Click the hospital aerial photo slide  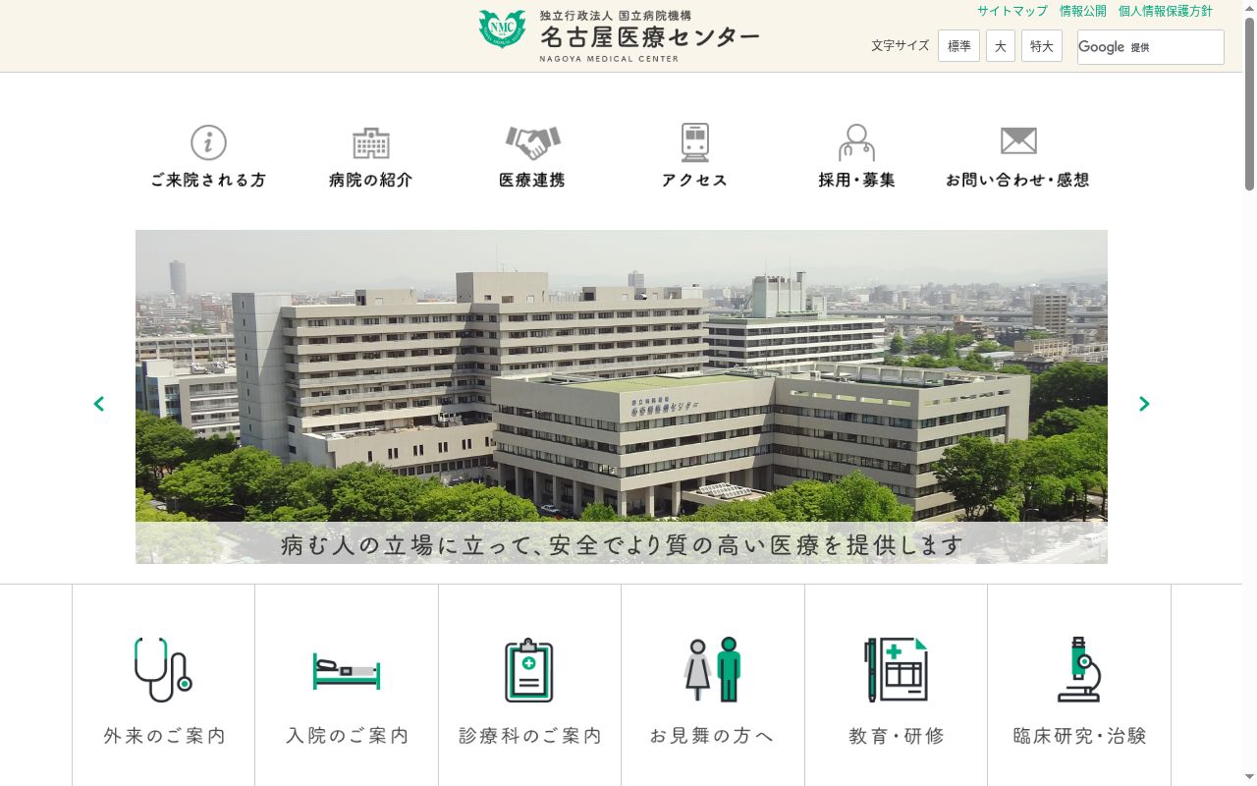[622, 397]
